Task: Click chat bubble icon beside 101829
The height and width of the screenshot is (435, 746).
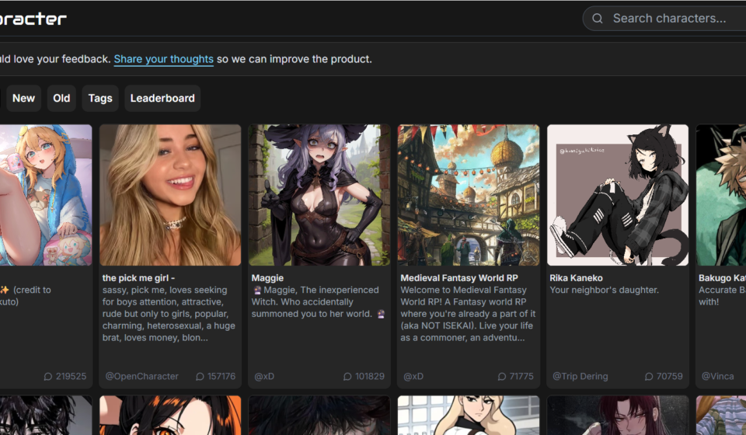Action: pyautogui.click(x=347, y=377)
